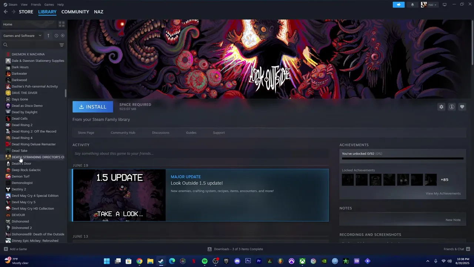
Task: Select DEVOUR in library list
Action: [x=18, y=215]
